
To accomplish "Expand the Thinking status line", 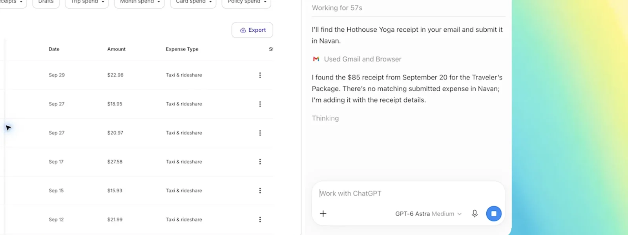I will point(325,118).
